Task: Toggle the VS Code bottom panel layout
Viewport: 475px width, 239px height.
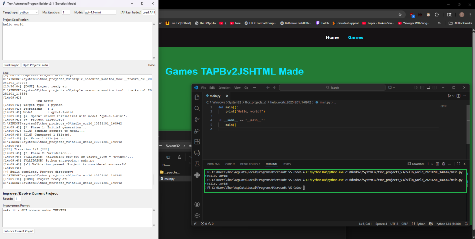Action: pos(428,88)
